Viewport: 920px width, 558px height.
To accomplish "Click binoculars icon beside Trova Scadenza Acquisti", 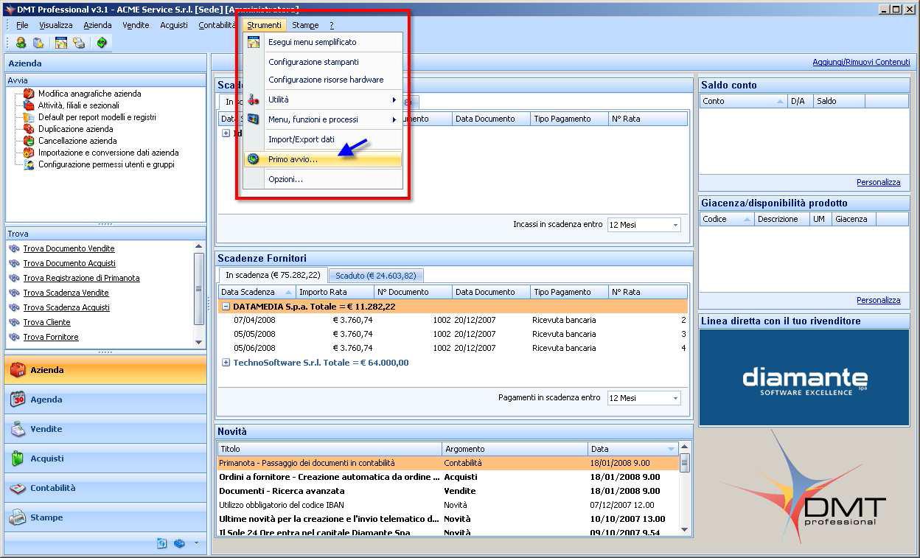I will (14, 307).
